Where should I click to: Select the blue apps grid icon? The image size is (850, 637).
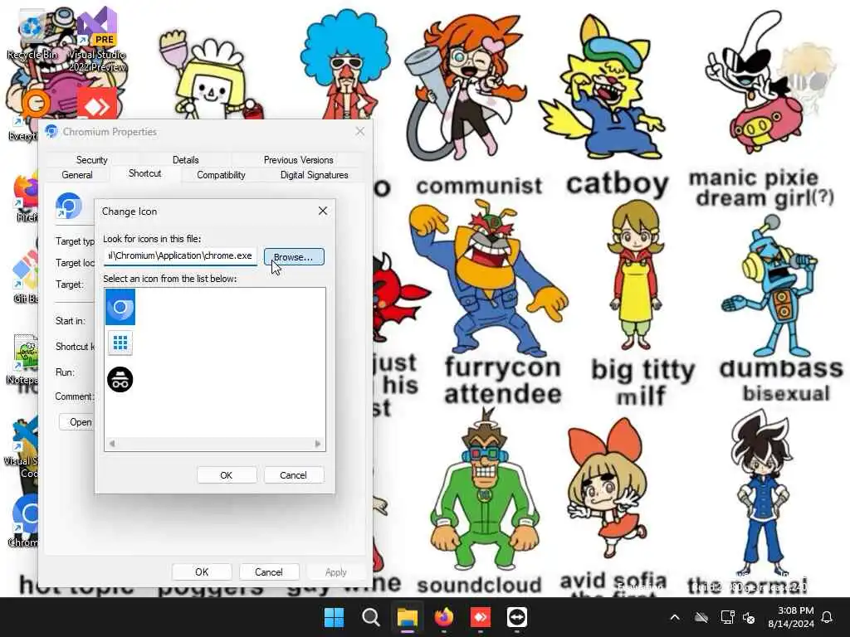pyautogui.click(x=120, y=343)
